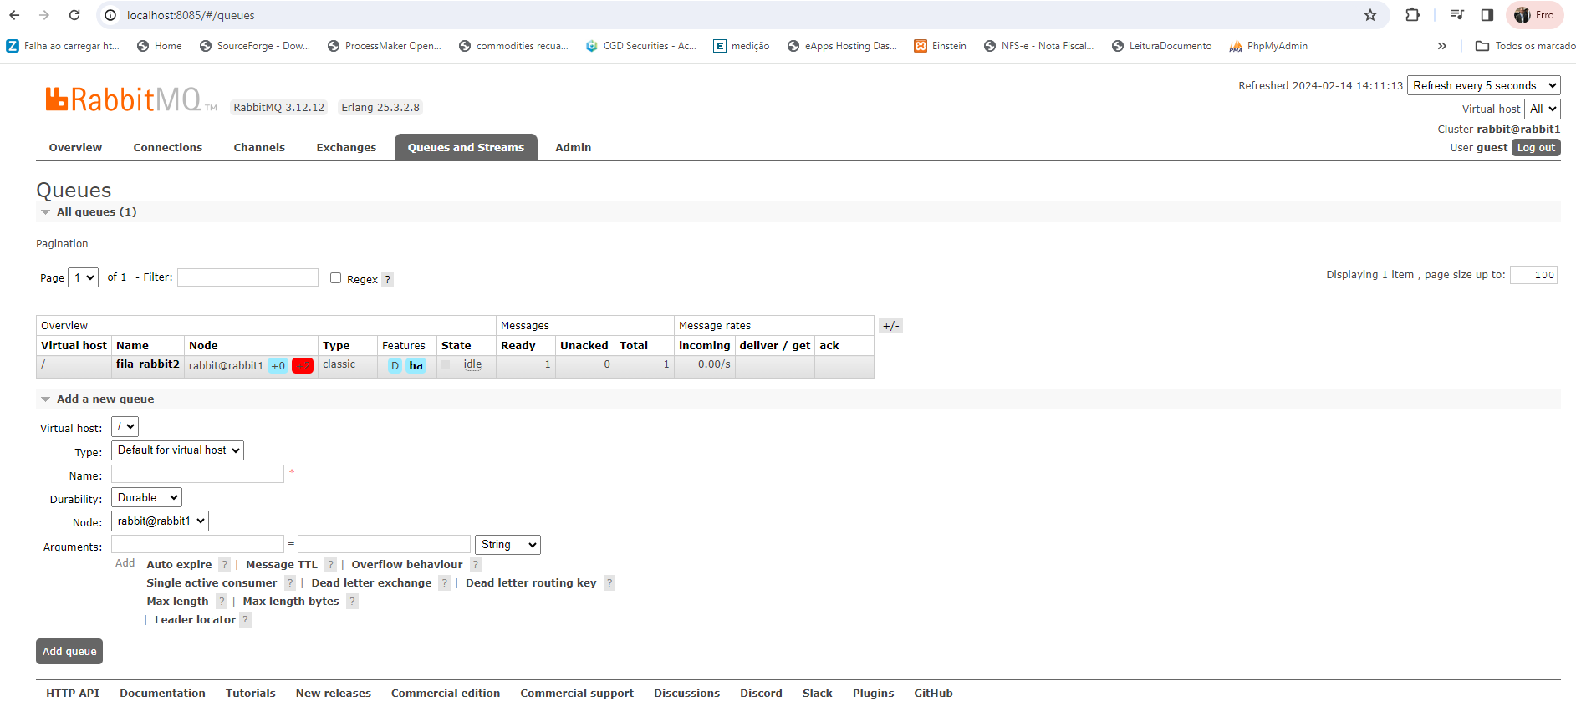The width and height of the screenshot is (1576, 727).
Task: Open the Durability dropdown
Action: click(146, 498)
